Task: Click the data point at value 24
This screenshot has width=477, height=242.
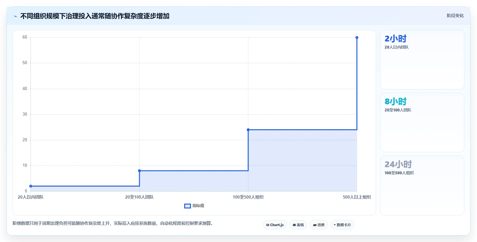Action: [248, 130]
